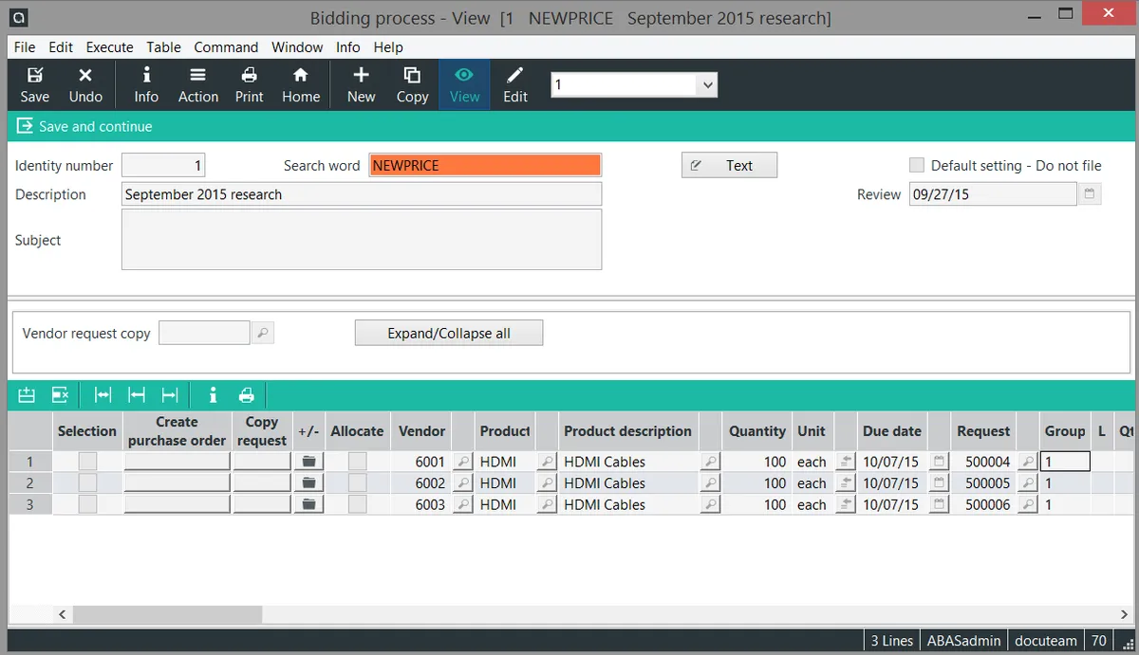Open the record number dropdown in toolbar
Viewport: 1139px width, 655px height.
(707, 85)
